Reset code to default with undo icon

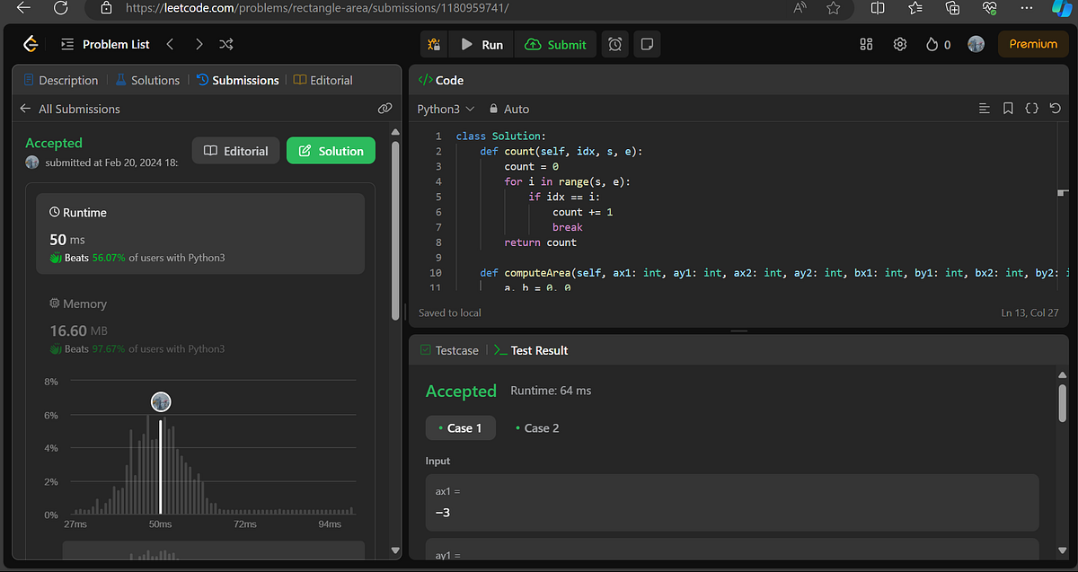[x=1056, y=109]
